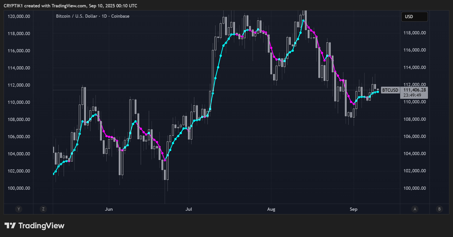
Task: Click the right axis 106,000.00 label
Action: [x=415, y=136]
